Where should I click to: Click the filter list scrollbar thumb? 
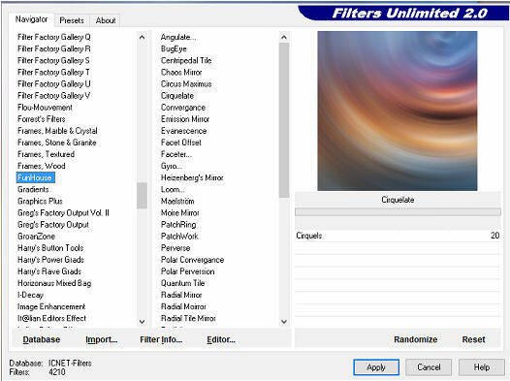click(x=284, y=120)
